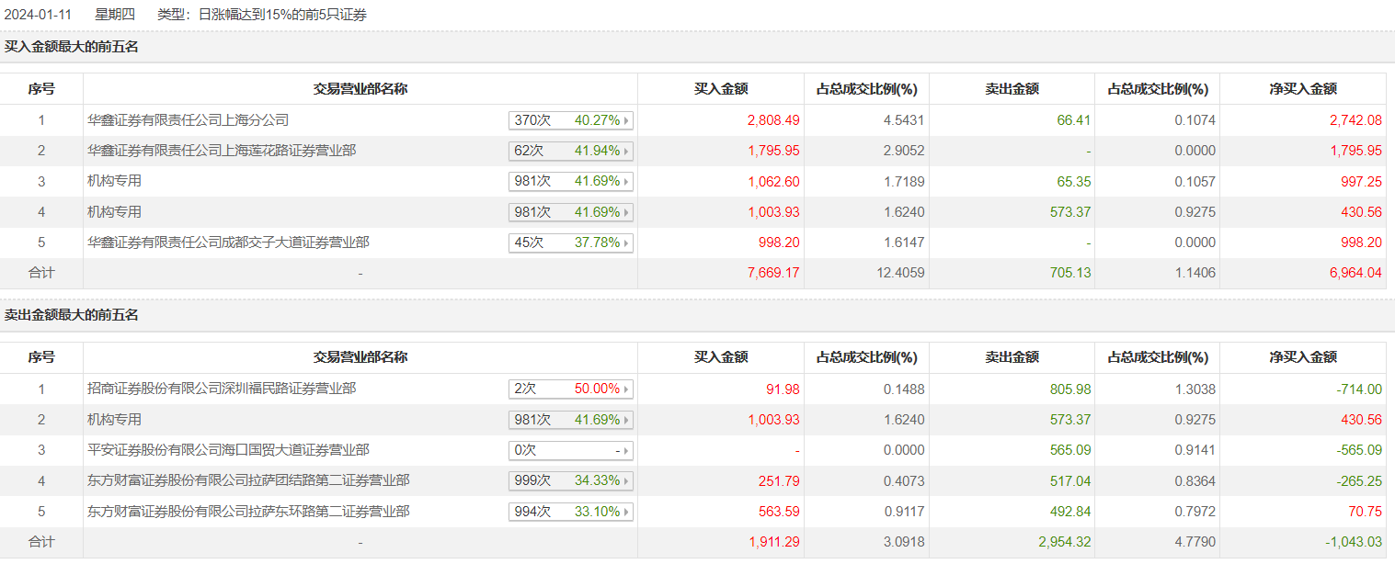This screenshot has height=564, width=1395.
Task: Open the 999次 34.33% stats dropdown
Action: 626,481
